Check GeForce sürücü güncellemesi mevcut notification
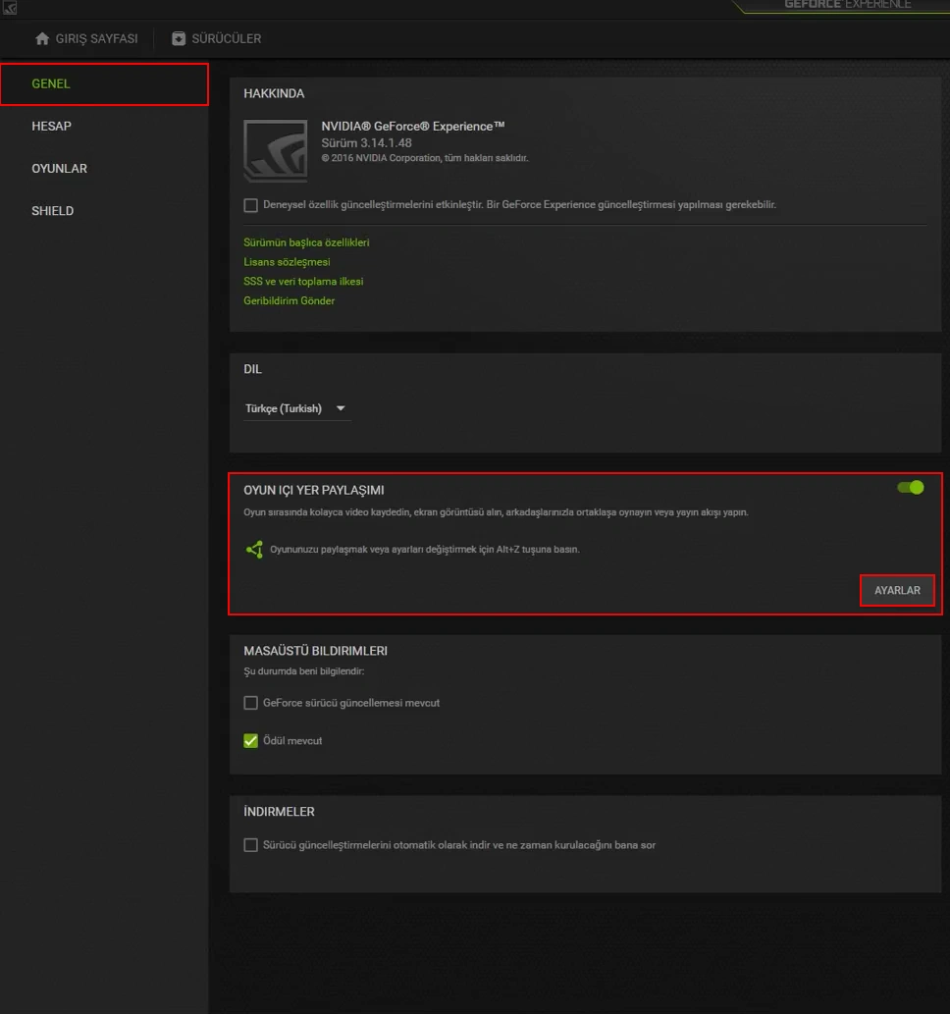The image size is (950, 1014). coord(251,703)
